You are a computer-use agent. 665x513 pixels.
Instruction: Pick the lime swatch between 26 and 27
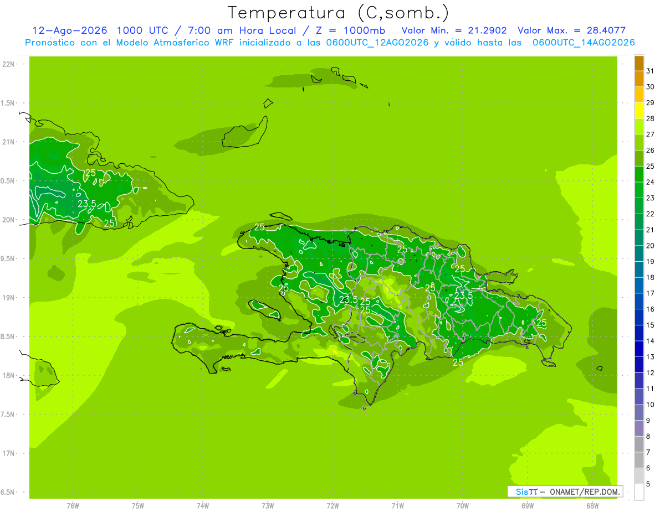click(x=639, y=142)
